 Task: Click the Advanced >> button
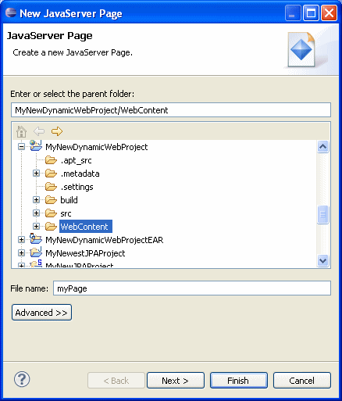41,313
